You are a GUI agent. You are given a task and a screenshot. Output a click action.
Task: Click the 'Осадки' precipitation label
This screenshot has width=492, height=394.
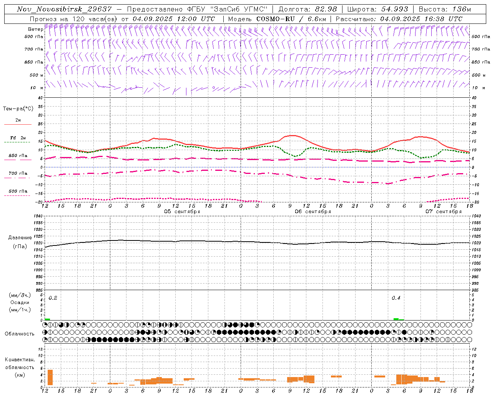20,302
